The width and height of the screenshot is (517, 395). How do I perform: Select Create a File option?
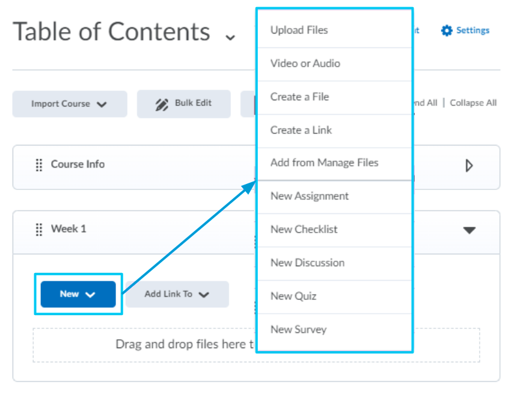pyautogui.click(x=299, y=97)
